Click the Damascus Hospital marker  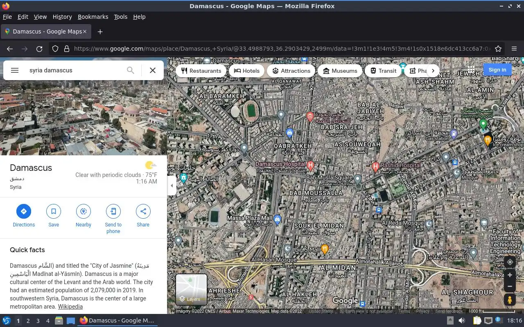310,166
